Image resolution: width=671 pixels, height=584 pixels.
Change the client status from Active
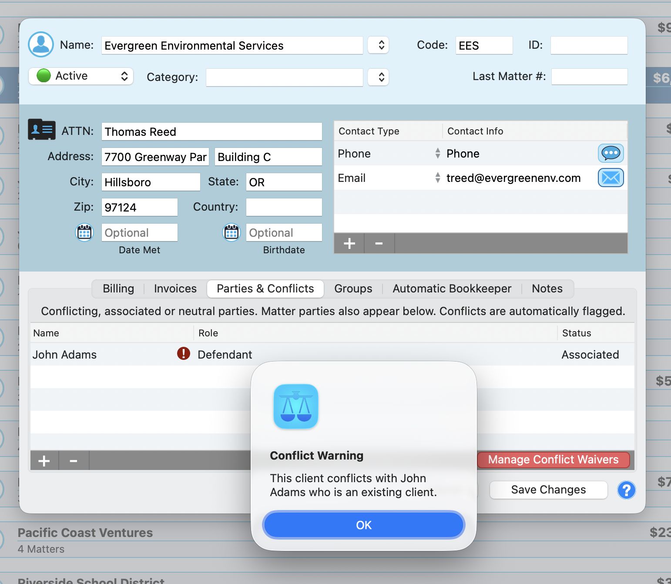click(81, 76)
